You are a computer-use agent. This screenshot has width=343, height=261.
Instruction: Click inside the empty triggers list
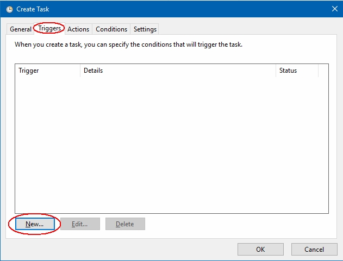pyautogui.click(x=172, y=145)
